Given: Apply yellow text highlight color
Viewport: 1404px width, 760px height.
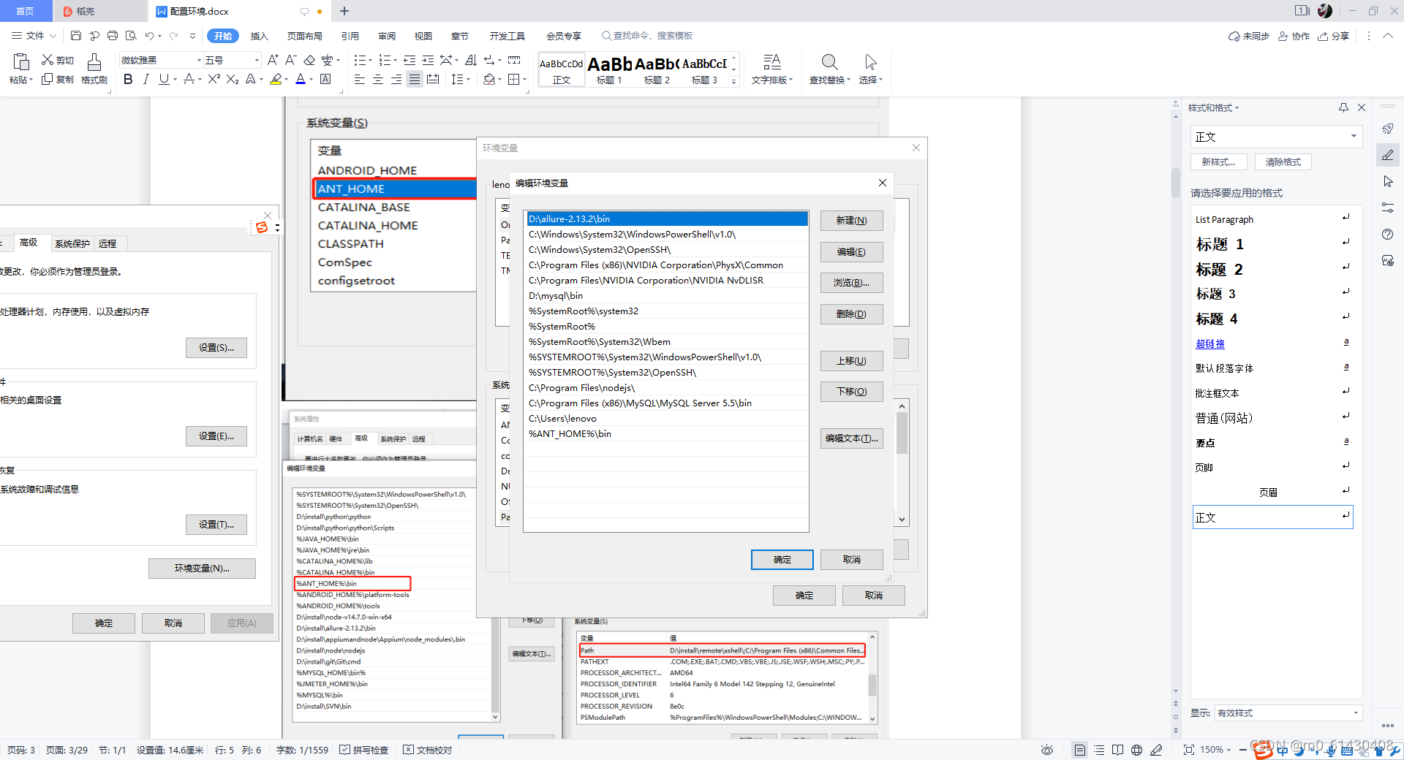Looking at the screenshot, I should click(x=276, y=79).
